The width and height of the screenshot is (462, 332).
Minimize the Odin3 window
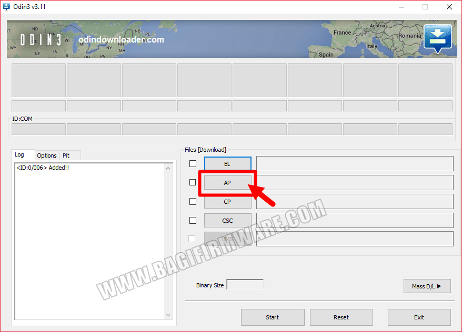(401, 7)
